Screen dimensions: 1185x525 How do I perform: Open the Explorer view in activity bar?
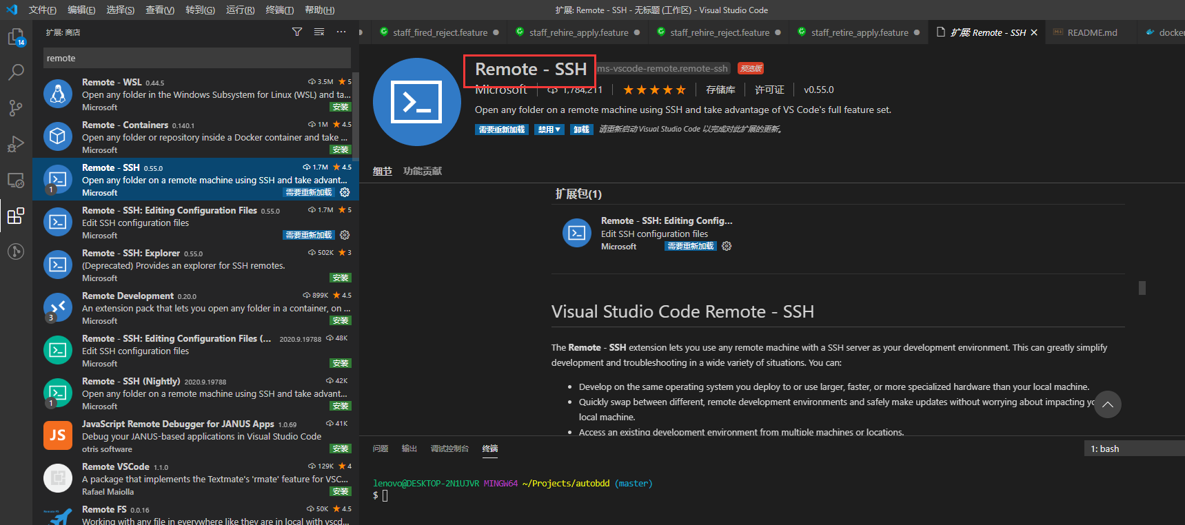coord(16,37)
